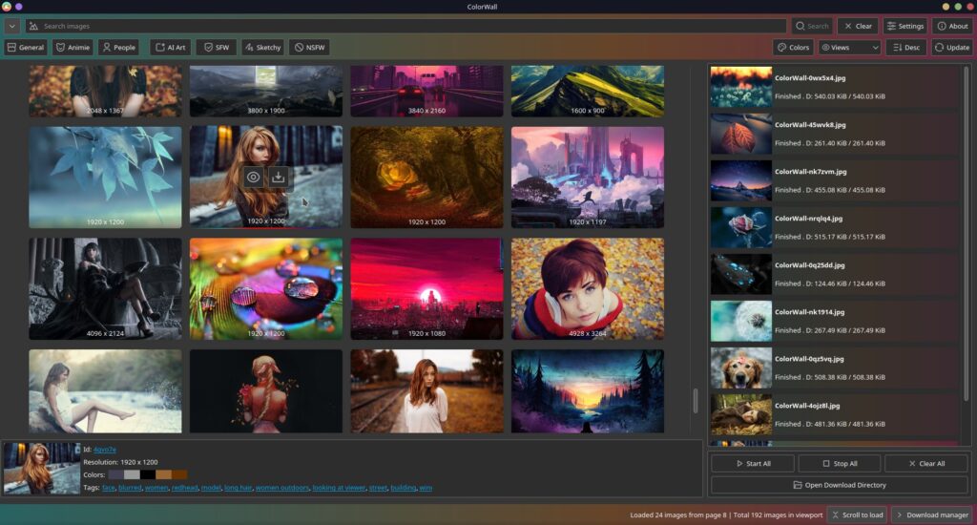Toggle the Animie category filter
The image size is (977, 525).
click(73, 47)
